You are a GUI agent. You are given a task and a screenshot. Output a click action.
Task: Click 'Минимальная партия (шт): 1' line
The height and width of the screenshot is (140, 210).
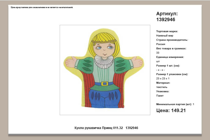175,104
